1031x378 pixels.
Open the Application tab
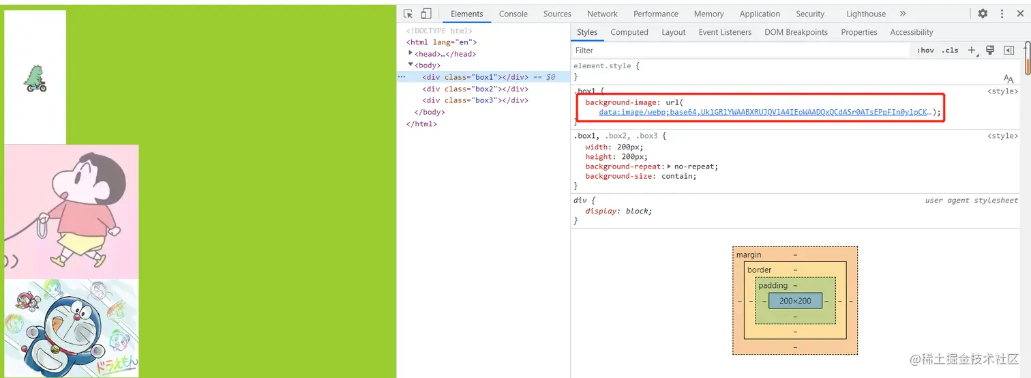pyautogui.click(x=760, y=14)
